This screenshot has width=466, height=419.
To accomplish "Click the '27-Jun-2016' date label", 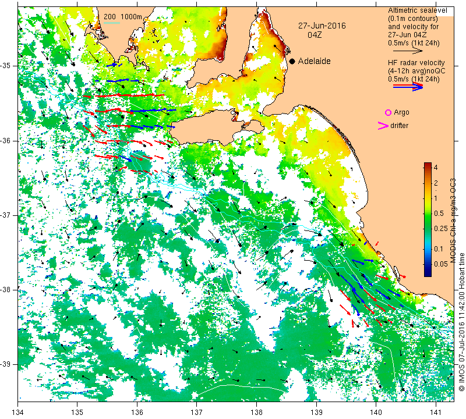I will coord(322,26).
